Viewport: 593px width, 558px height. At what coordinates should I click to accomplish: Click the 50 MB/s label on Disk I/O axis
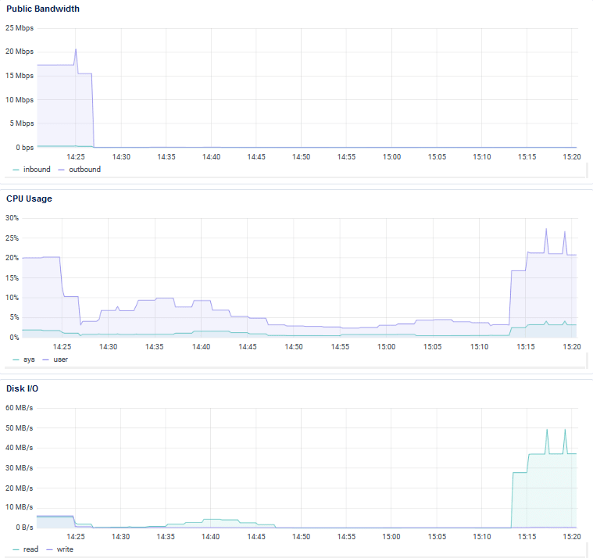click(20, 428)
